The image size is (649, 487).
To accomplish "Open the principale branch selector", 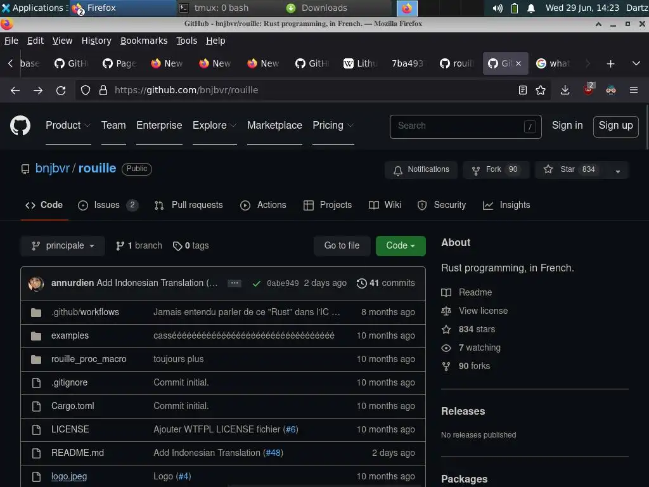I will point(63,245).
